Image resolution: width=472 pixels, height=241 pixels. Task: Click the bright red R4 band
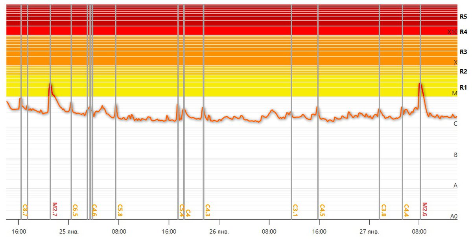tap(228, 31)
